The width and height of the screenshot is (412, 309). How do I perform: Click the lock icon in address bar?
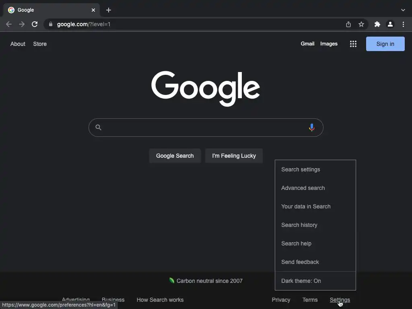[x=51, y=24]
